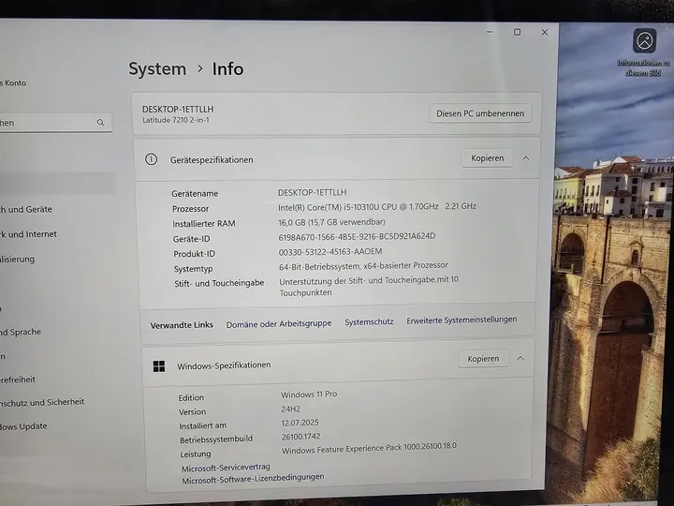Click the 'Unterstützung der Stift- und Toucheingabe' value
Viewport: 674px width, 506px height.
click(x=369, y=286)
